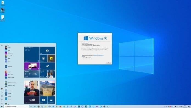Open the Mail tile in Start menu

[x=47, y=50]
